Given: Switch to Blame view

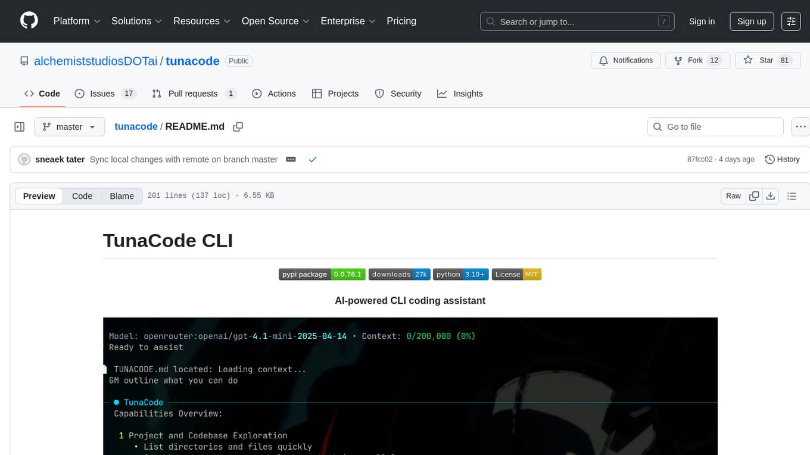Looking at the screenshot, I should coord(122,196).
